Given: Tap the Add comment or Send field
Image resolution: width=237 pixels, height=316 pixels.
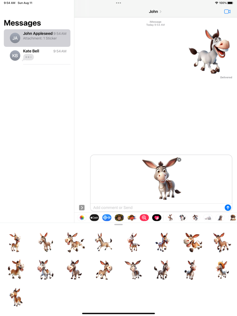Looking at the screenshot, I should [x=157, y=207].
